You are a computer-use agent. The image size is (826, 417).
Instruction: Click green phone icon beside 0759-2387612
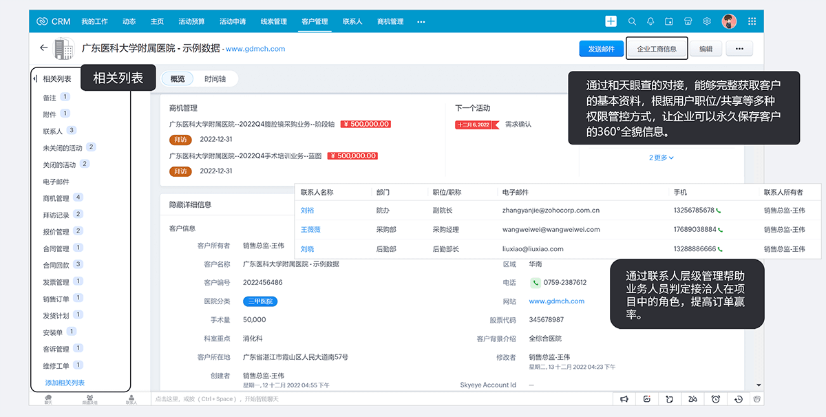point(535,282)
